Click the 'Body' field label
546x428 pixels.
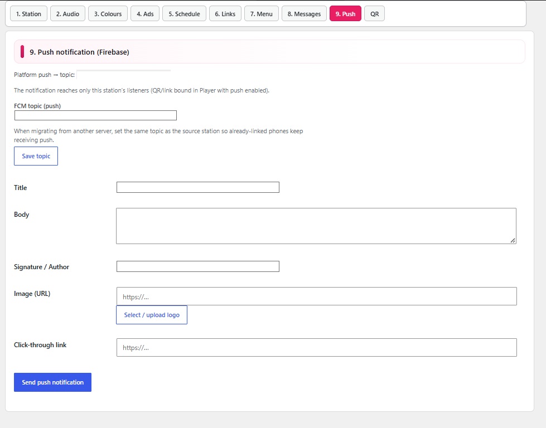point(22,215)
